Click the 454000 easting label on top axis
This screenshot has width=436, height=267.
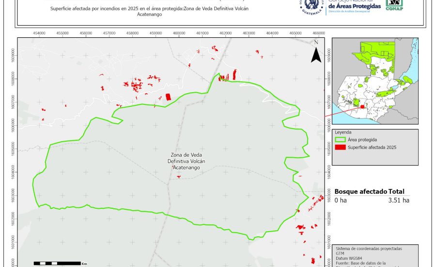pyautogui.click(x=39, y=33)
